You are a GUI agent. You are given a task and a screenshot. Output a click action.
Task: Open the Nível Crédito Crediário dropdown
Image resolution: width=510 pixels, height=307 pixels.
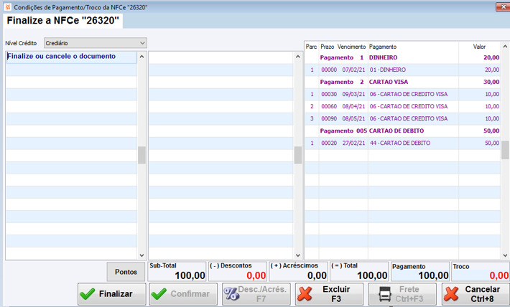[x=96, y=43]
